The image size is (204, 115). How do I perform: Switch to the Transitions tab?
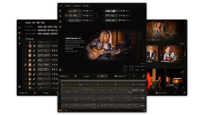coord(77,6)
